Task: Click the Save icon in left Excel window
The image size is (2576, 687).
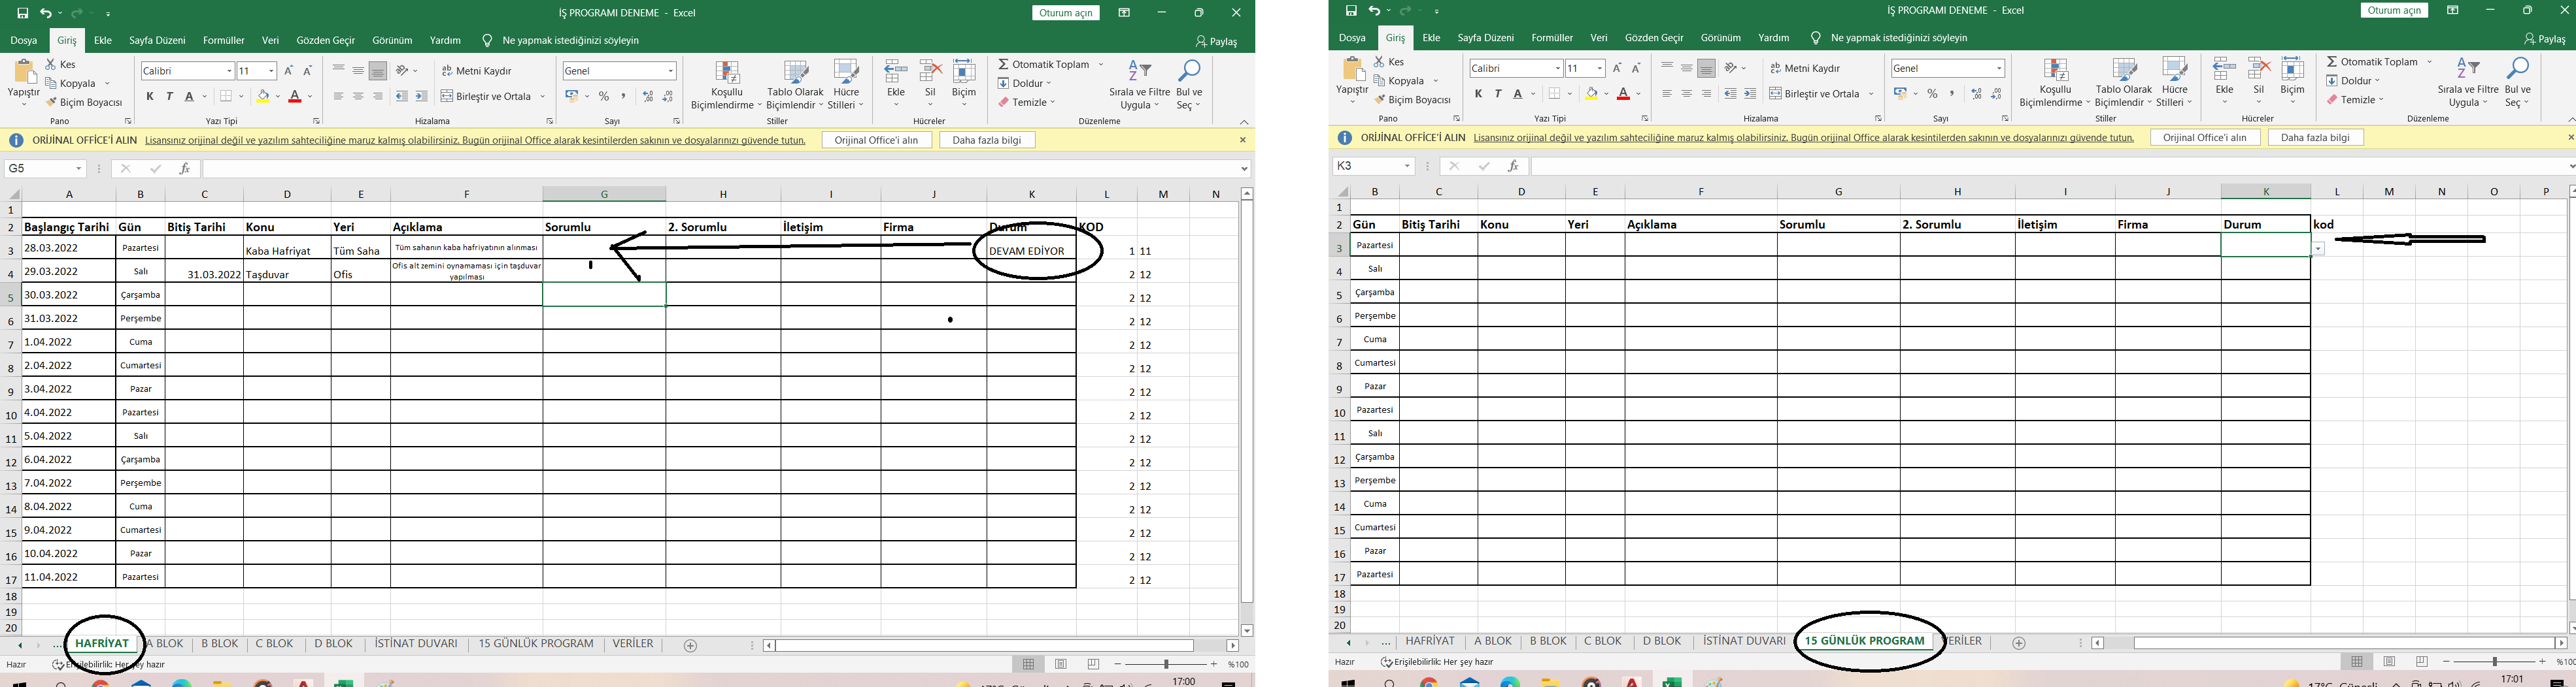Action: coord(22,13)
